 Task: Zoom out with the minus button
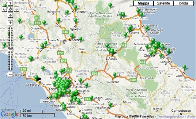tap(10, 74)
